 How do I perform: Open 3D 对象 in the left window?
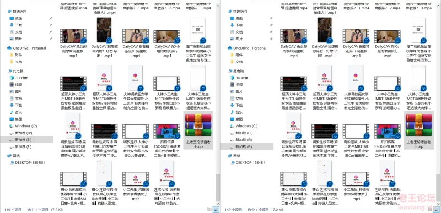18,78
